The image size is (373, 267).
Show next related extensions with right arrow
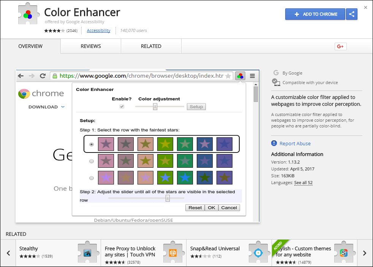pos(365,253)
